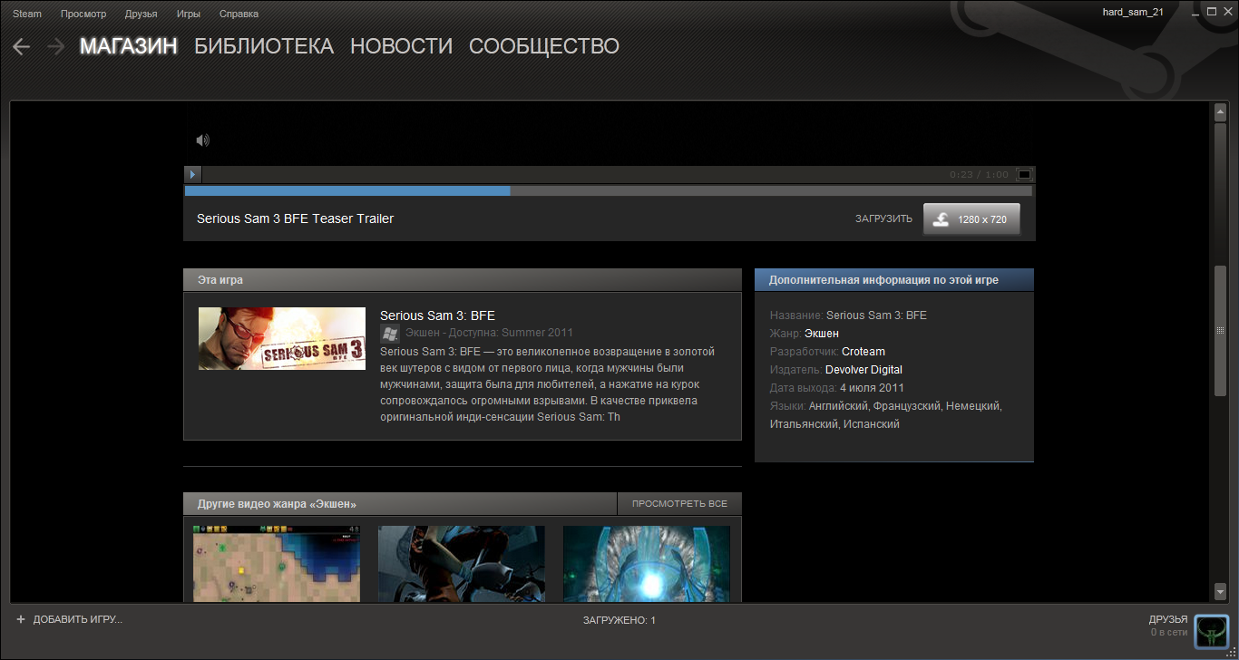
Task: Go back with the left arrow
Action: click(22, 46)
